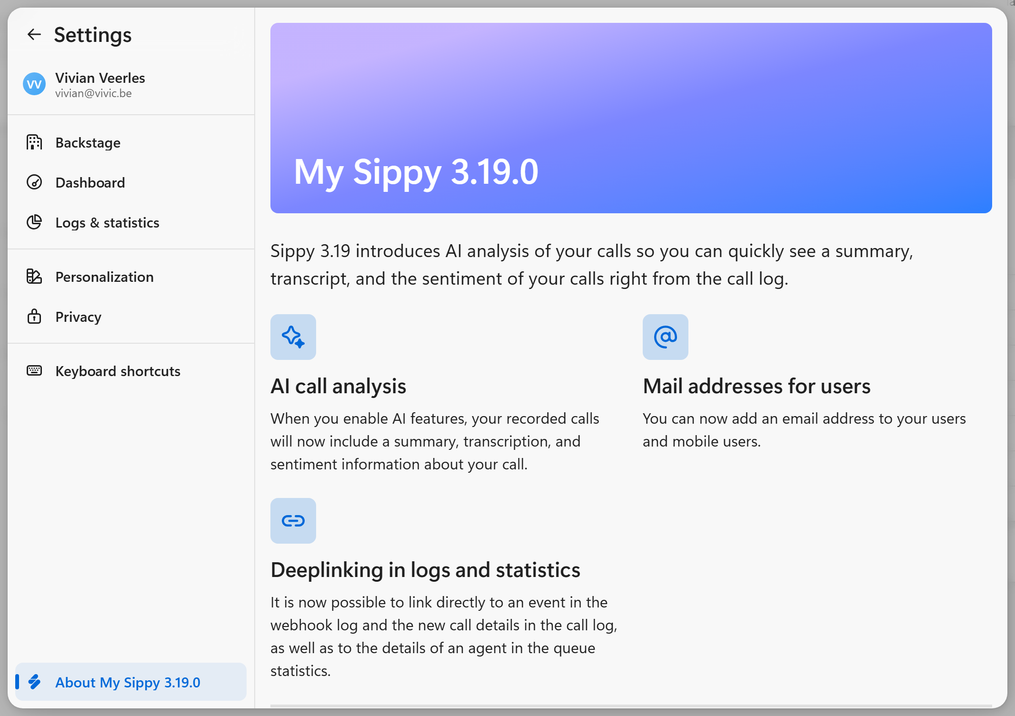This screenshot has height=716, width=1015.
Task: Click the vivian@vivic.be email text
Action: (93, 93)
